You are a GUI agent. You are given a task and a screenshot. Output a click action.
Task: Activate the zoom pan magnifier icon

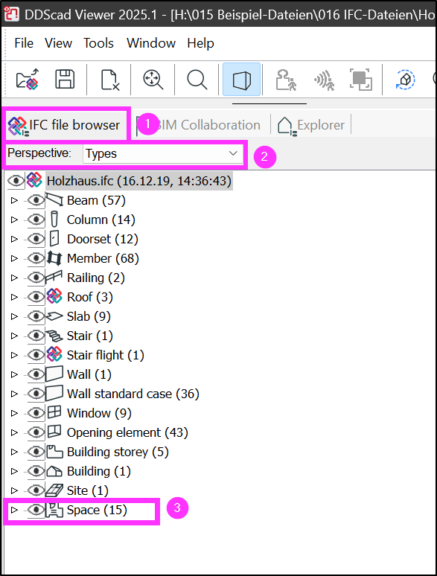coord(153,80)
